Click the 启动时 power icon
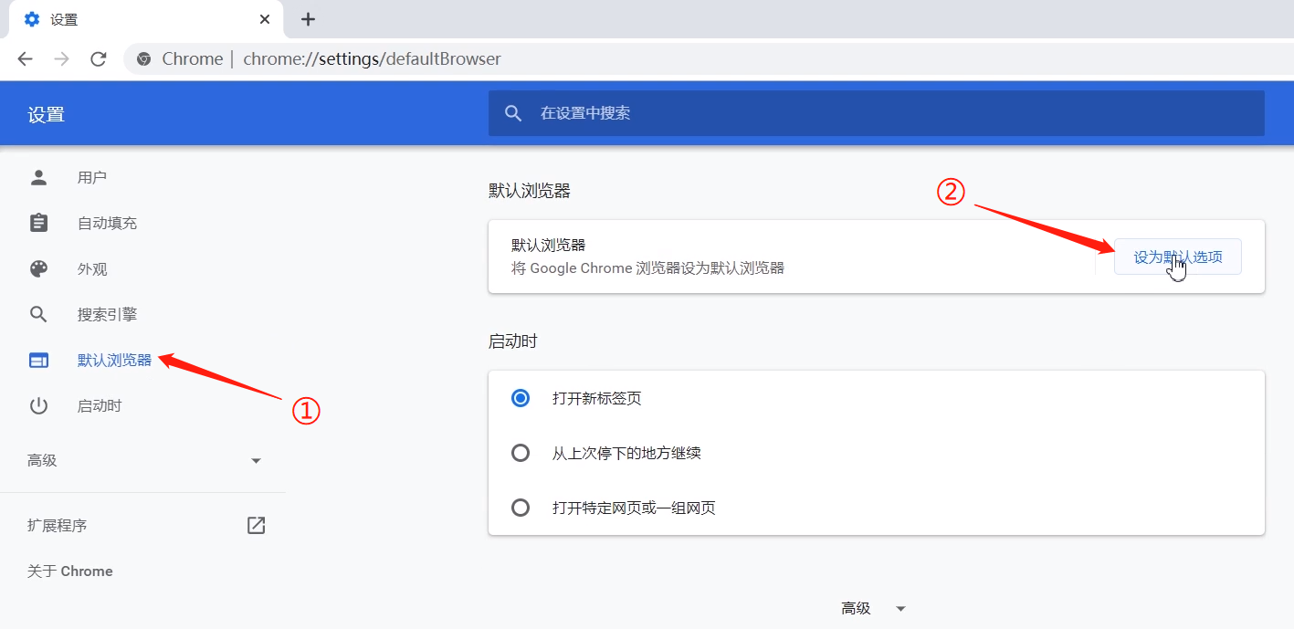The height and width of the screenshot is (629, 1294). 38,404
